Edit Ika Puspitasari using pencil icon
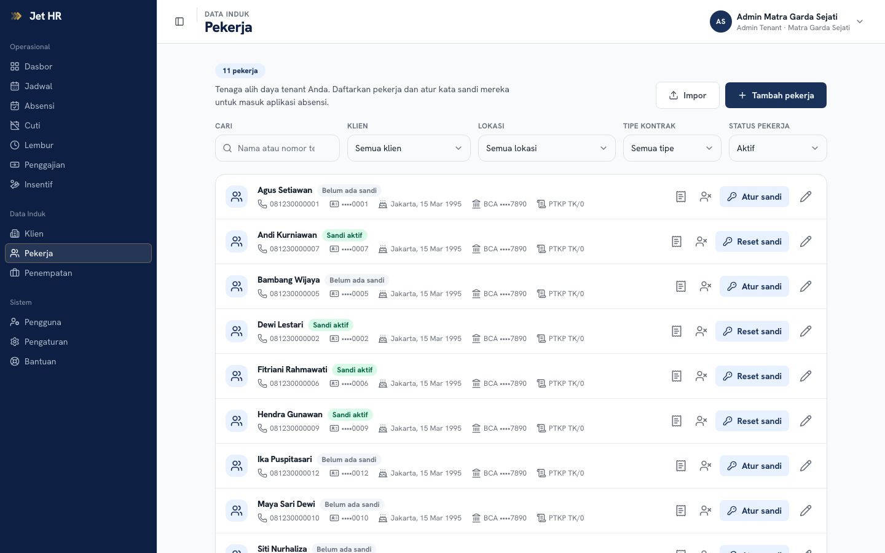The height and width of the screenshot is (553, 885). [806, 466]
